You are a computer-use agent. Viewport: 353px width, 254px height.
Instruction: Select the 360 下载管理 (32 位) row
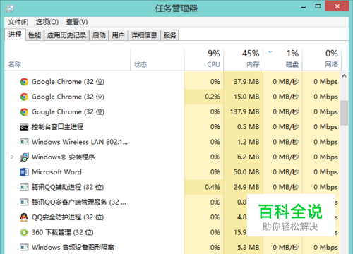click(172, 232)
